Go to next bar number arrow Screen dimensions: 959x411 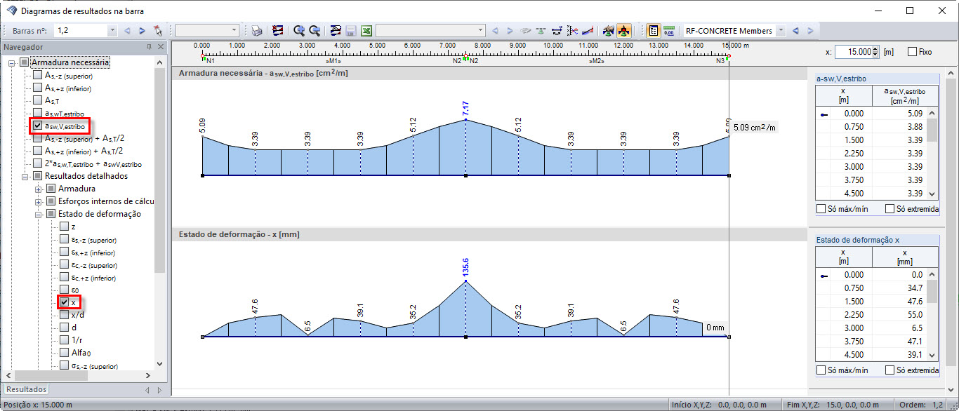(143, 31)
